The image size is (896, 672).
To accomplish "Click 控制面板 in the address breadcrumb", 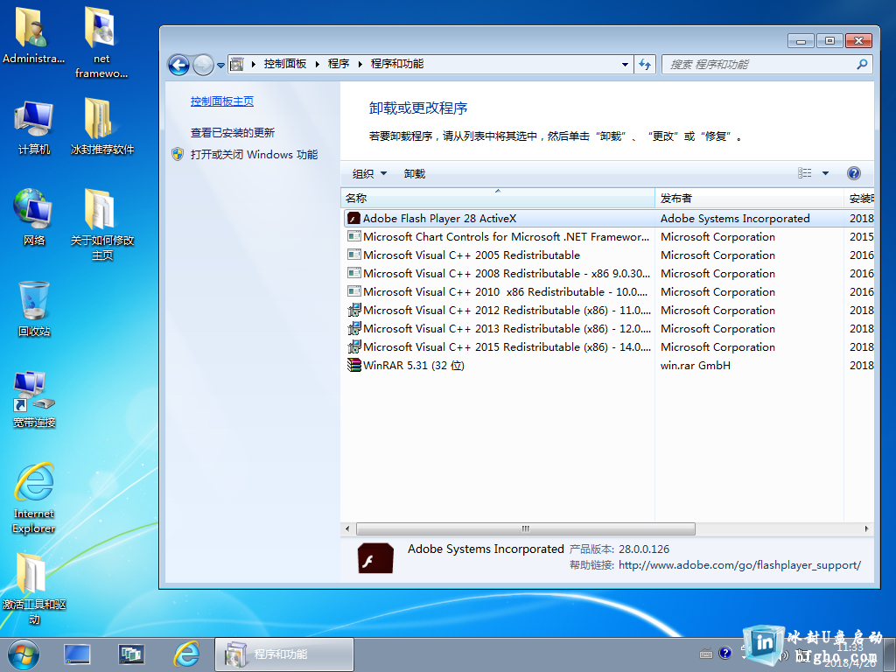I will click(x=285, y=64).
